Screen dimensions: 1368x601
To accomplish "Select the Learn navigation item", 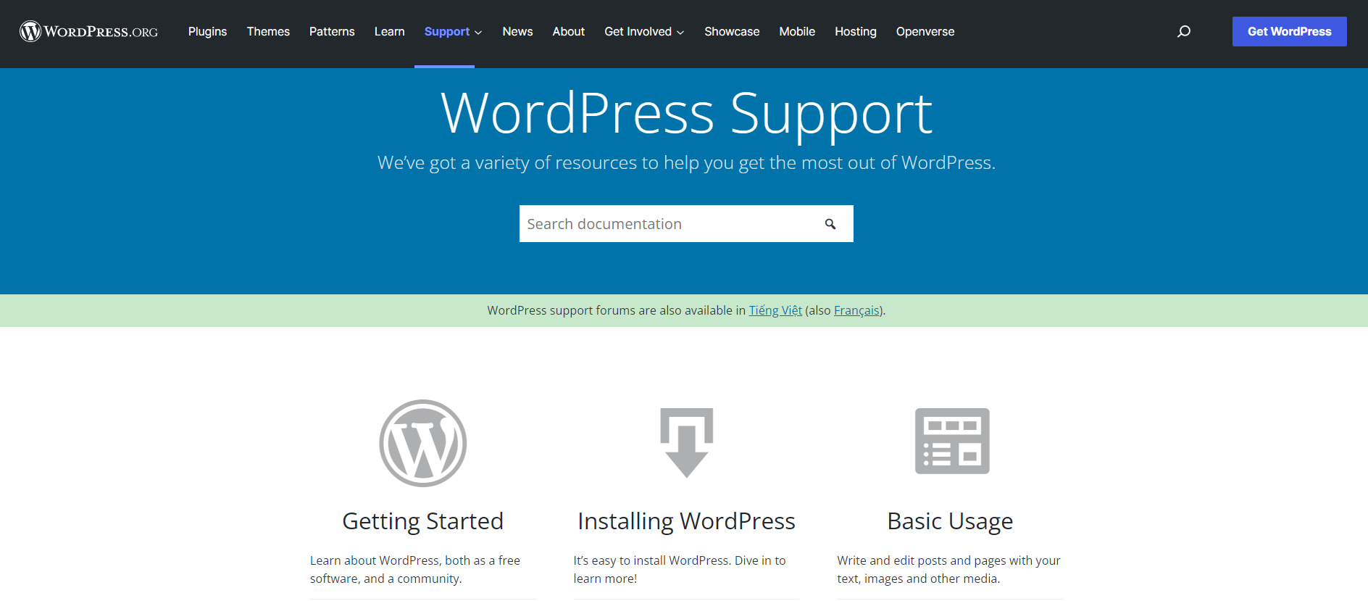I will pyautogui.click(x=390, y=31).
